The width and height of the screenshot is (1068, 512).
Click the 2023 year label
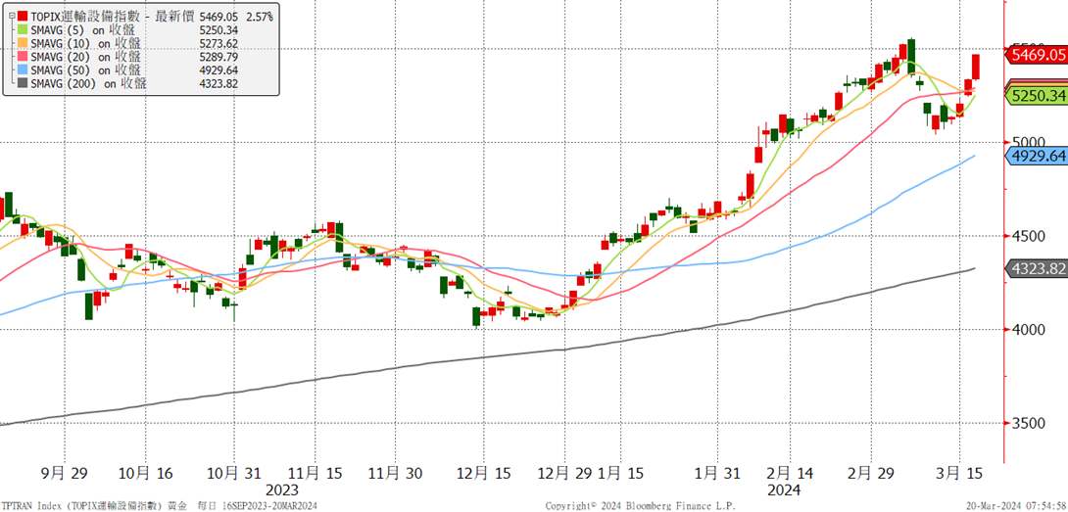[x=282, y=490]
